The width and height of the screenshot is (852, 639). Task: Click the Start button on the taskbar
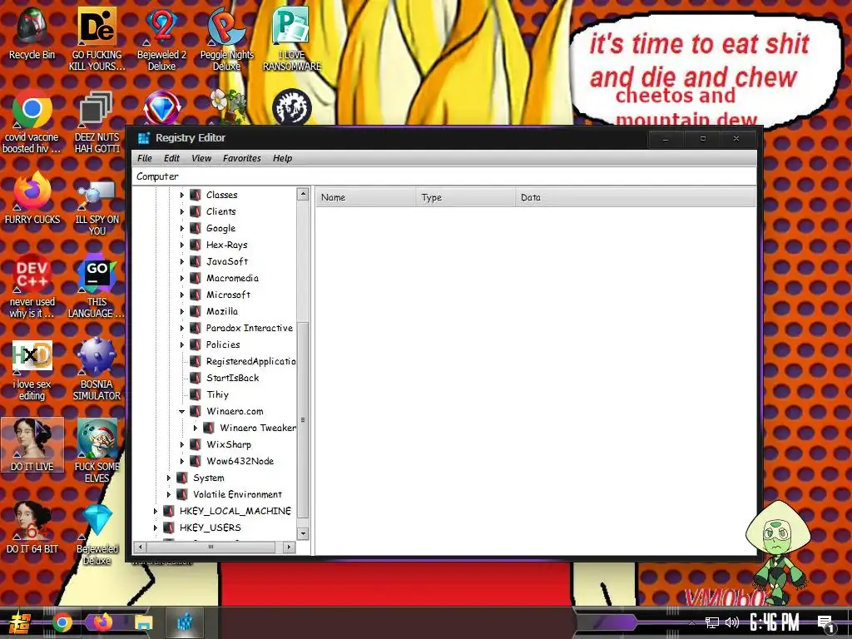[20, 622]
